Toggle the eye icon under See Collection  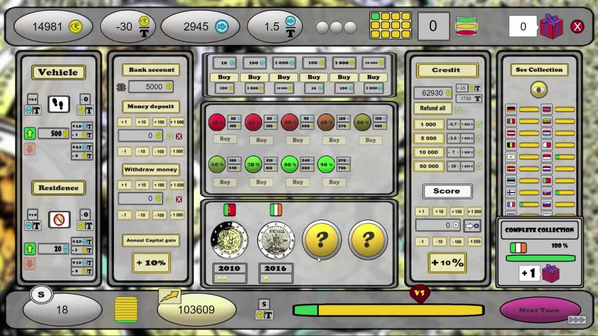click(539, 90)
